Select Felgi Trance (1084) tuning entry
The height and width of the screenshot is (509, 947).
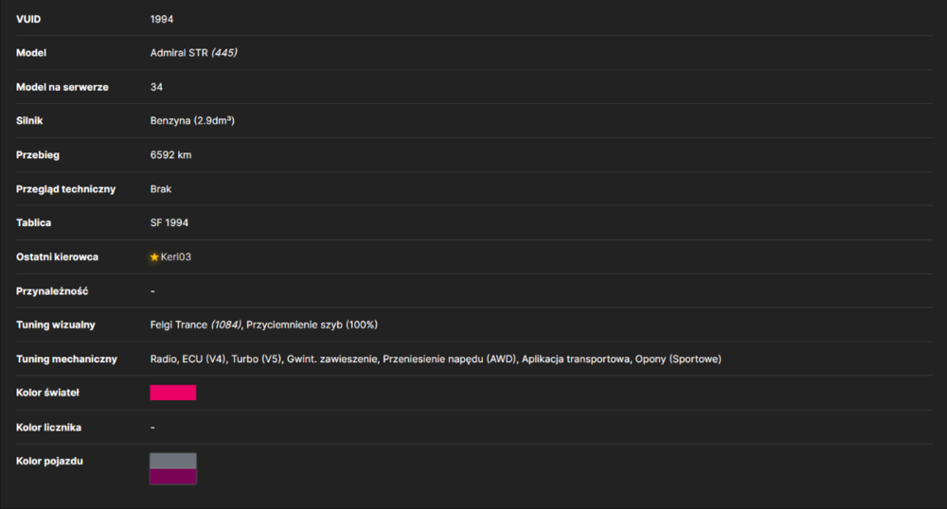[x=196, y=325]
